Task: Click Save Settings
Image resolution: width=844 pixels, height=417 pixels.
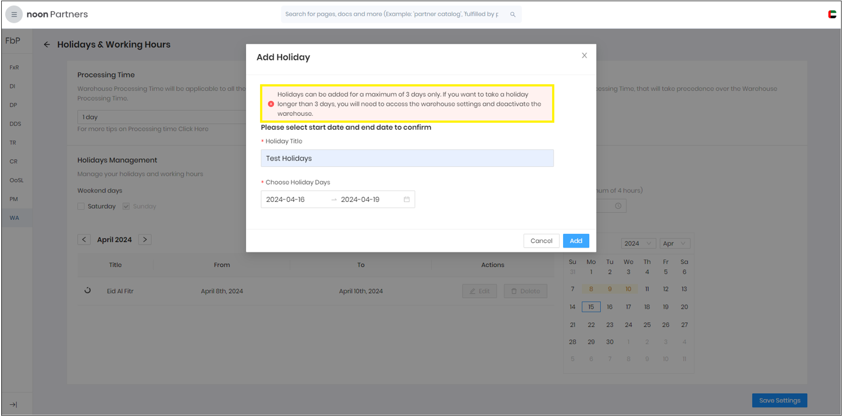Action: coord(779,400)
